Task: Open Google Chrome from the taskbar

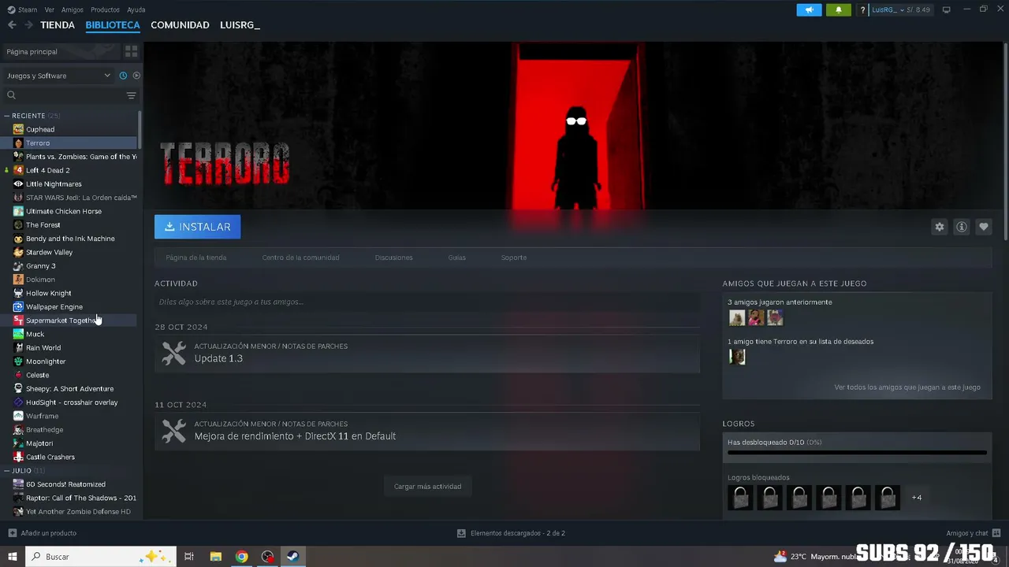Action: click(x=241, y=557)
